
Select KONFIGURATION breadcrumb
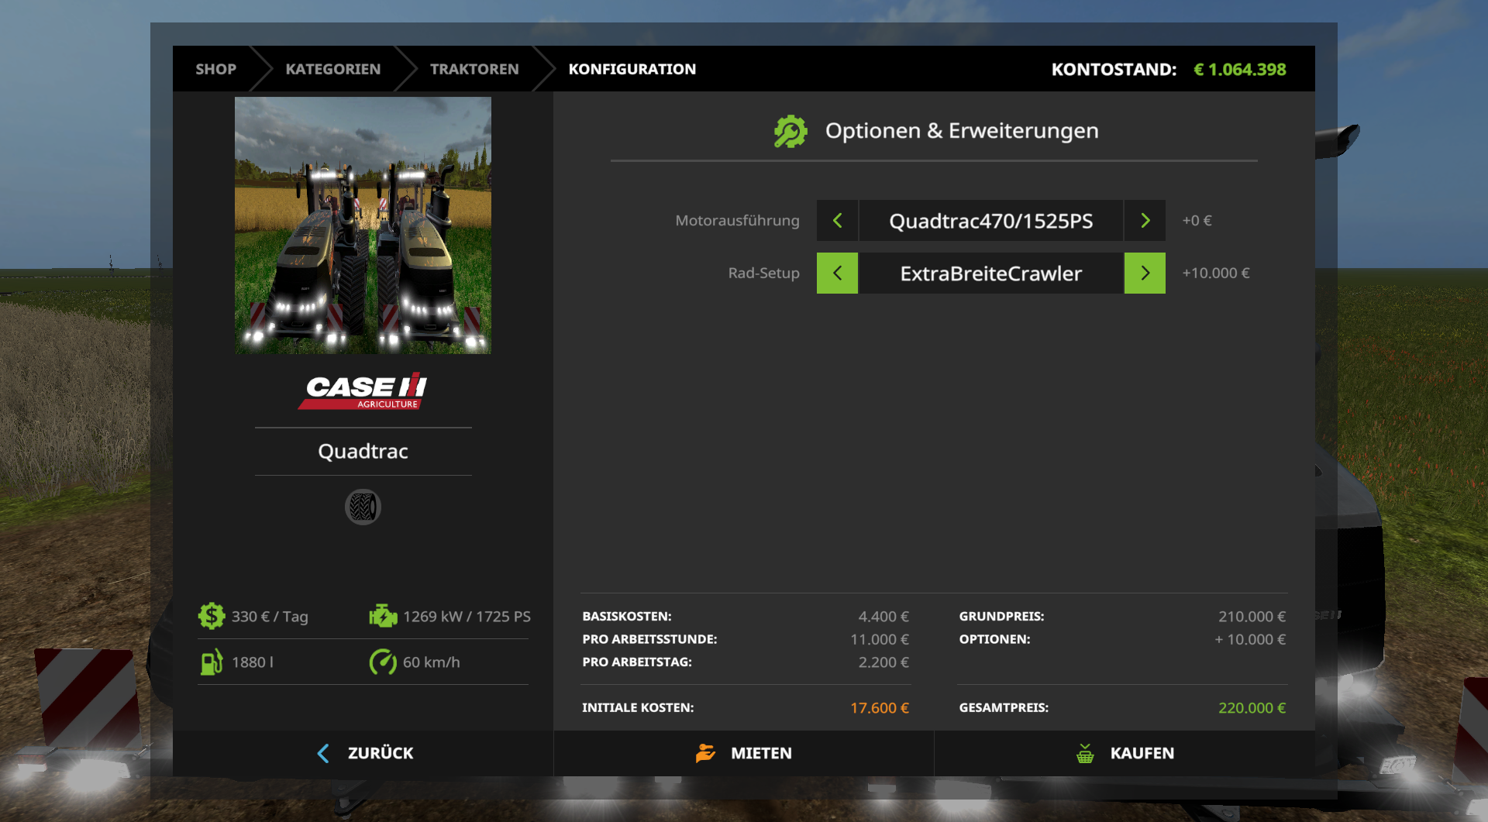632,69
